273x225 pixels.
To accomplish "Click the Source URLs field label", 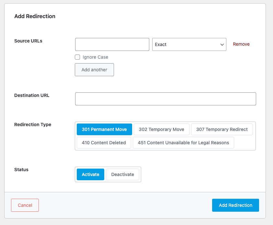I will [28, 41].
